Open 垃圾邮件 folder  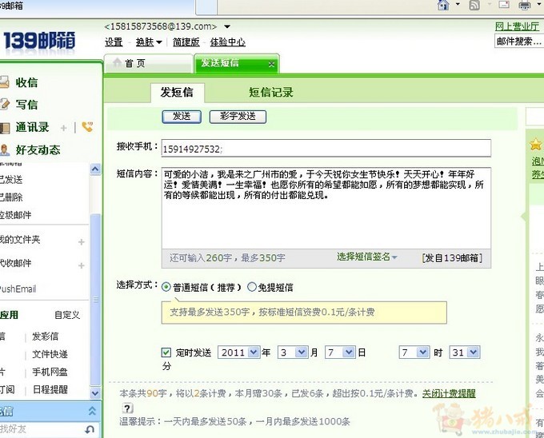pos(16,215)
